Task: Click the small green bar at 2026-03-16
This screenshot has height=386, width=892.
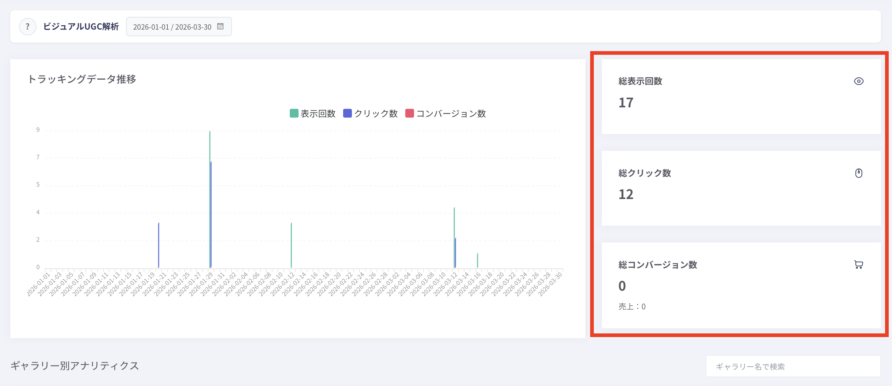Action: click(x=478, y=260)
